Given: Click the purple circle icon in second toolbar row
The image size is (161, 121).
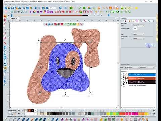Looking at the screenshot, I should [48, 12].
